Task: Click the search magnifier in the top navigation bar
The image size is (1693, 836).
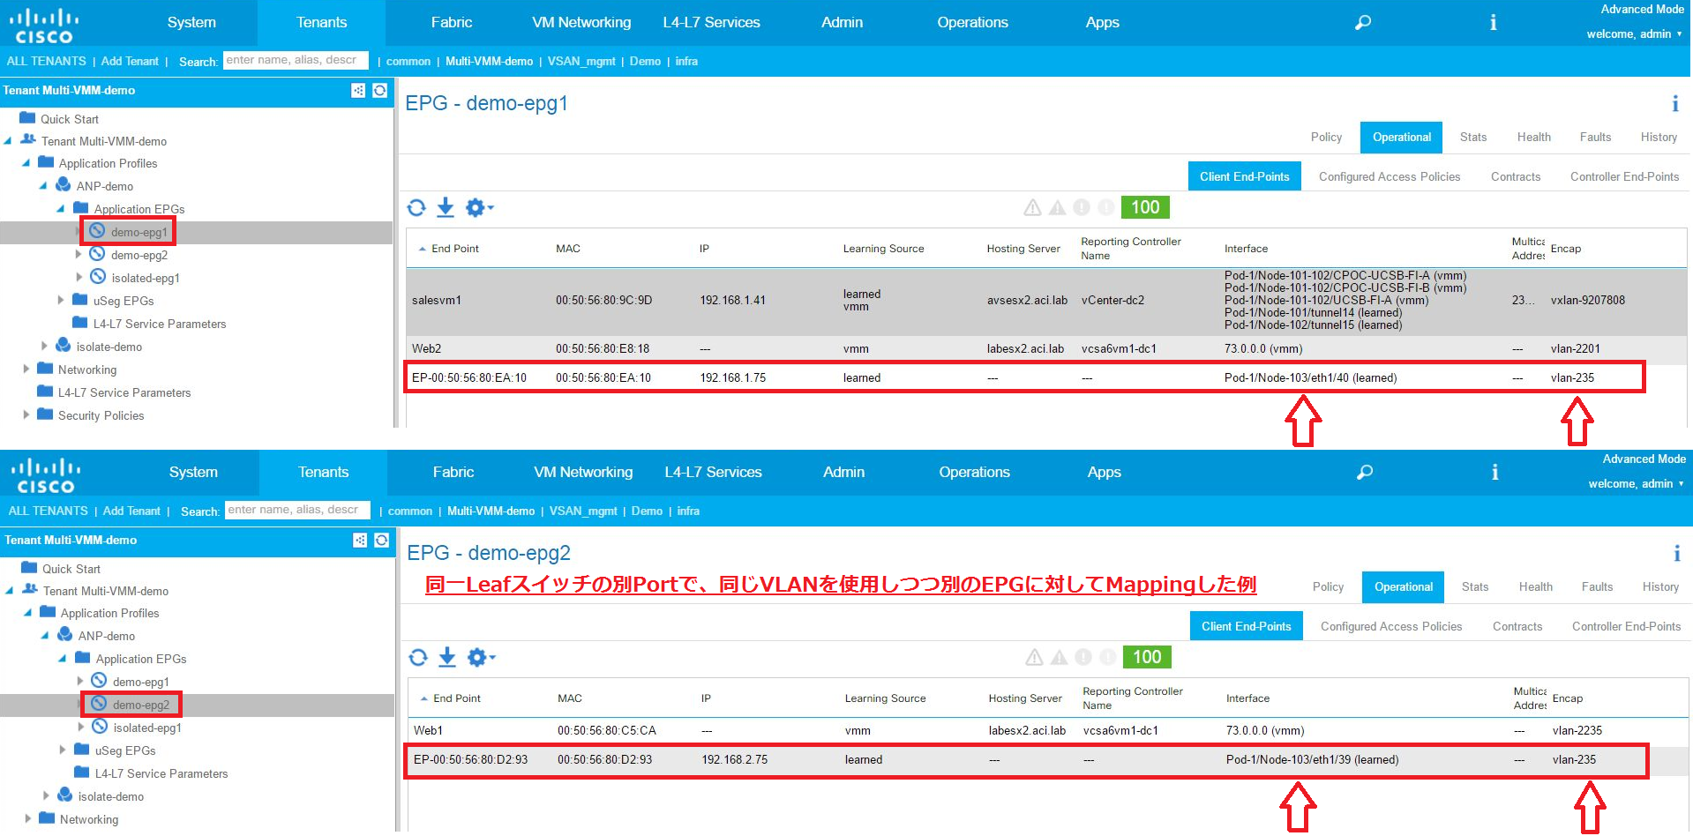Action: [1362, 22]
